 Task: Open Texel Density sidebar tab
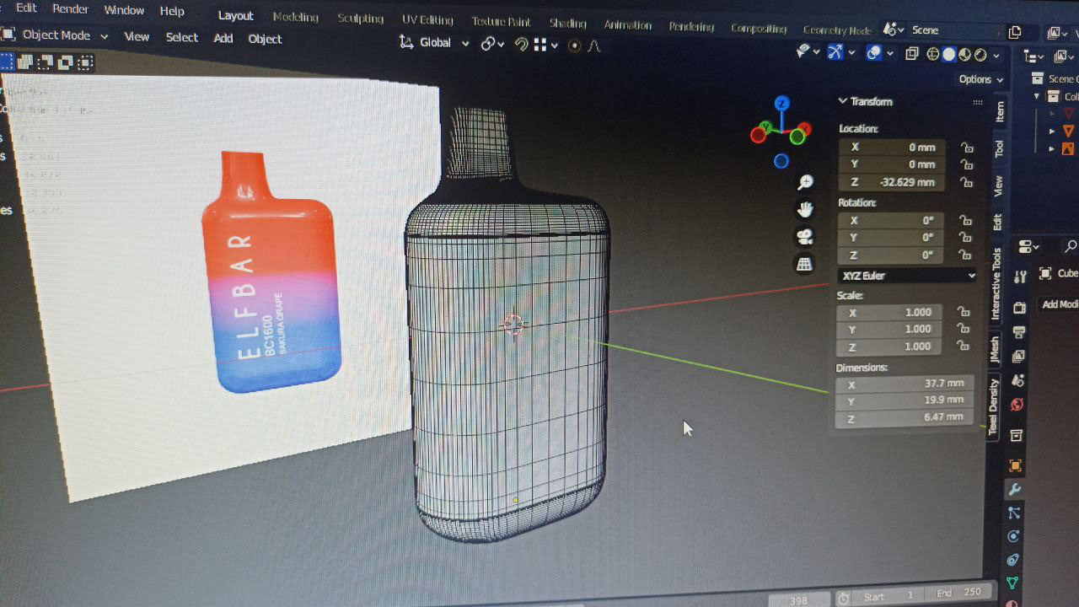coord(993,406)
